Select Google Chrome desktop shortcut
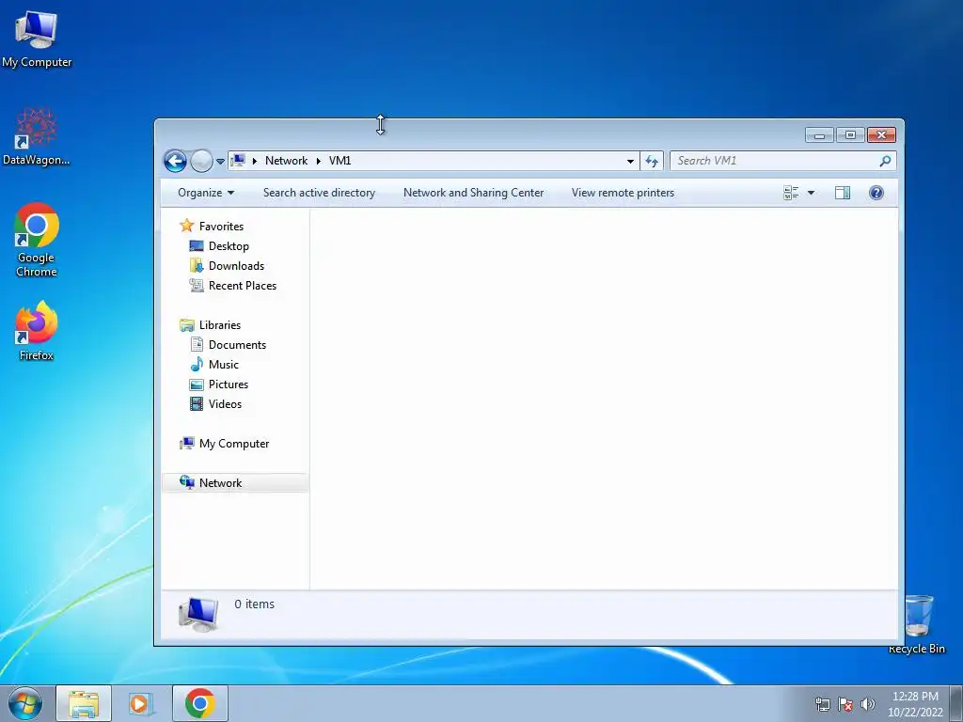Image resolution: width=963 pixels, height=722 pixels. [x=37, y=240]
